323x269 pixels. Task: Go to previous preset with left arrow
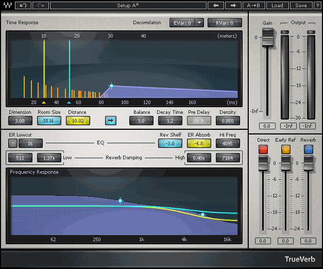pos(216,6)
